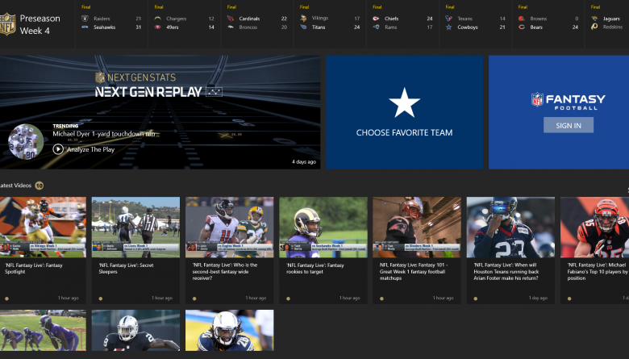Click the Browns helmet logo in scoreboard
Image resolution: width=629 pixels, height=359 pixels.
point(522,19)
